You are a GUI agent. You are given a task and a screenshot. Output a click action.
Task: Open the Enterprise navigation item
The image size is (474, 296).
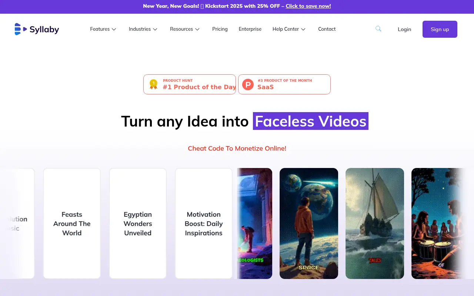click(x=250, y=29)
